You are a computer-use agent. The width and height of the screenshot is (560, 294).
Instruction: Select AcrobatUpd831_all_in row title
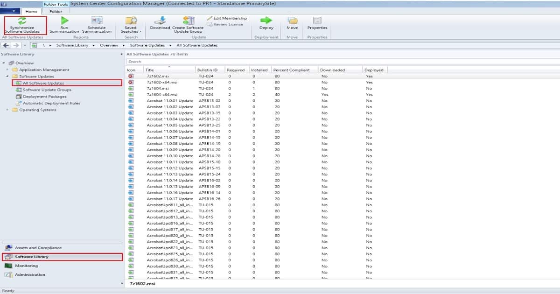click(169, 273)
